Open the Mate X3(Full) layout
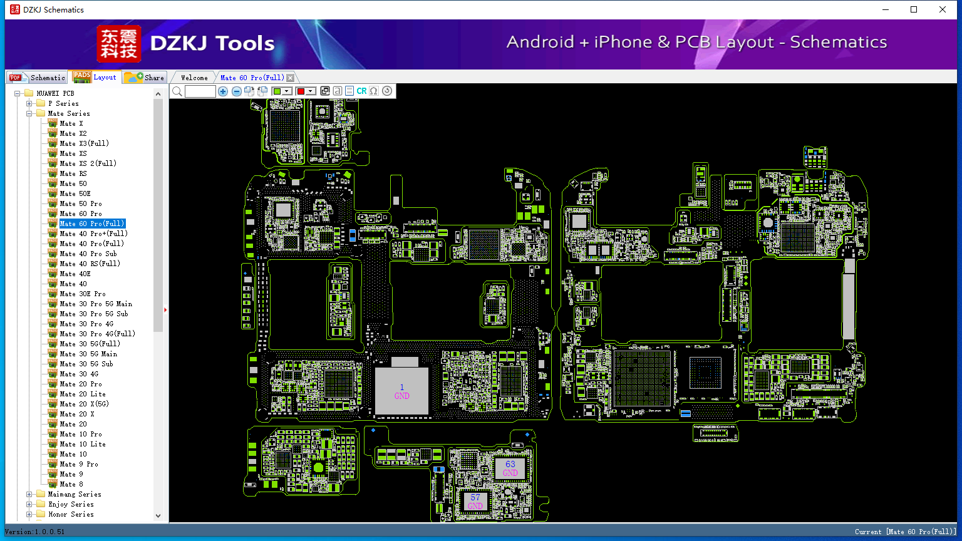 point(84,143)
